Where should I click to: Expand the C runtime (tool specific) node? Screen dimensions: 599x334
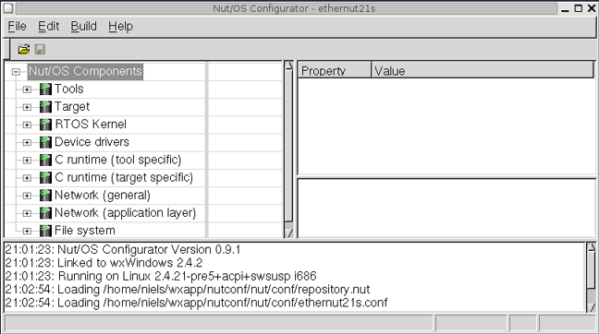tap(27, 161)
